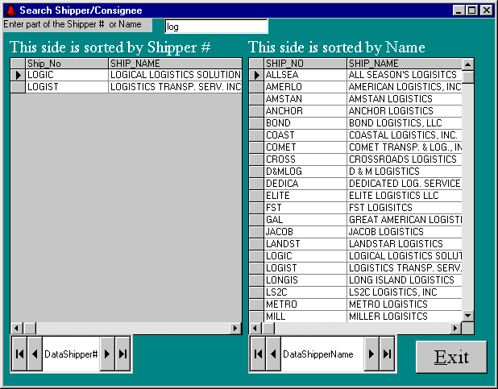Advance to next record in DataShipperName navigator

point(371,354)
